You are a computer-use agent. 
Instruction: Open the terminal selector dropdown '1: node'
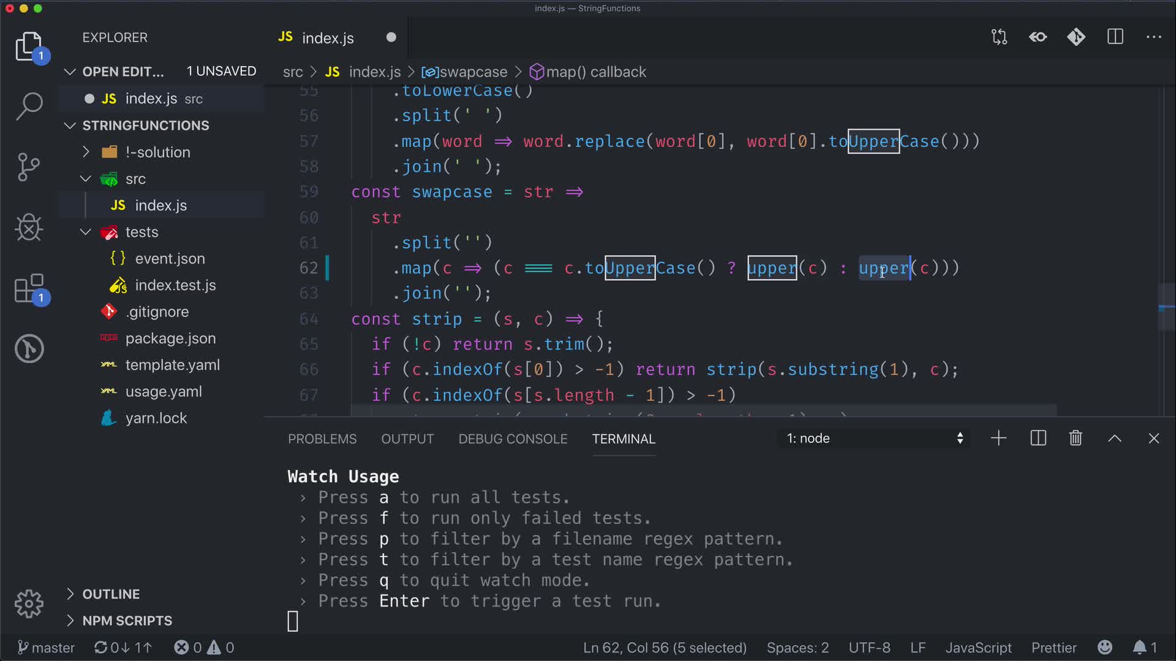[x=874, y=438]
